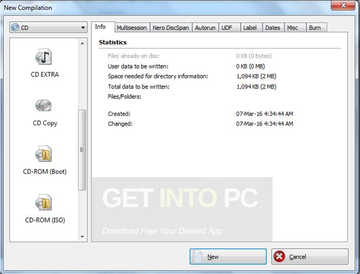This screenshot has width=360, height=274.
Task: Click the 'Files already on disc:' label
Action: click(x=134, y=56)
